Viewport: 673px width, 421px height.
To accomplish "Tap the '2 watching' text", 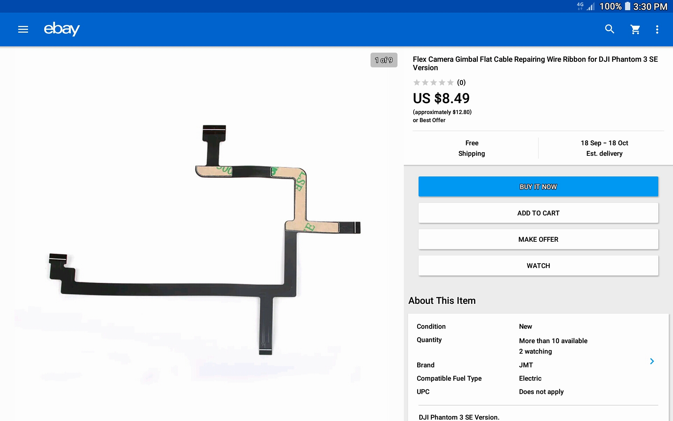I will tap(535, 351).
